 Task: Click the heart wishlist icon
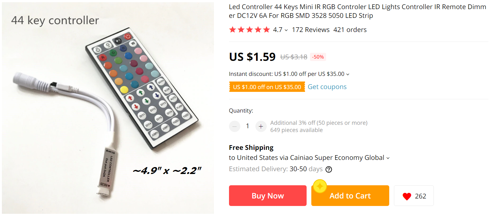click(x=407, y=196)
